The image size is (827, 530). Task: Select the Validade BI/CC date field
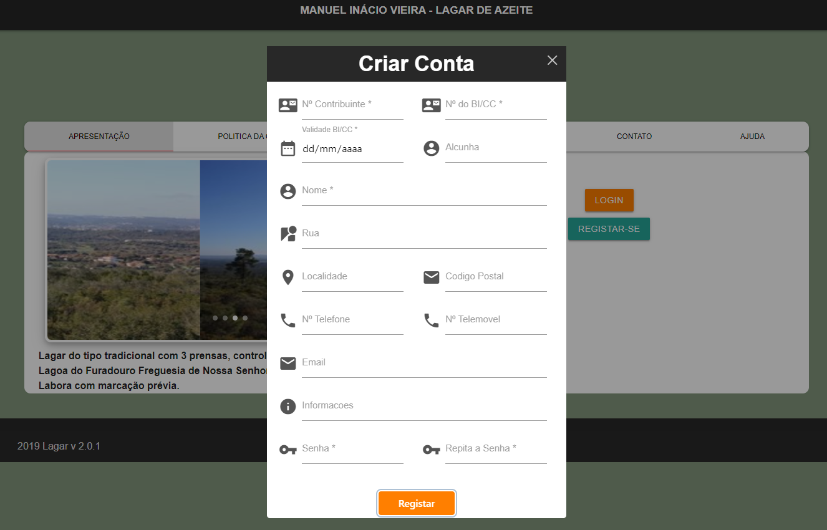[x=352, y=150]
